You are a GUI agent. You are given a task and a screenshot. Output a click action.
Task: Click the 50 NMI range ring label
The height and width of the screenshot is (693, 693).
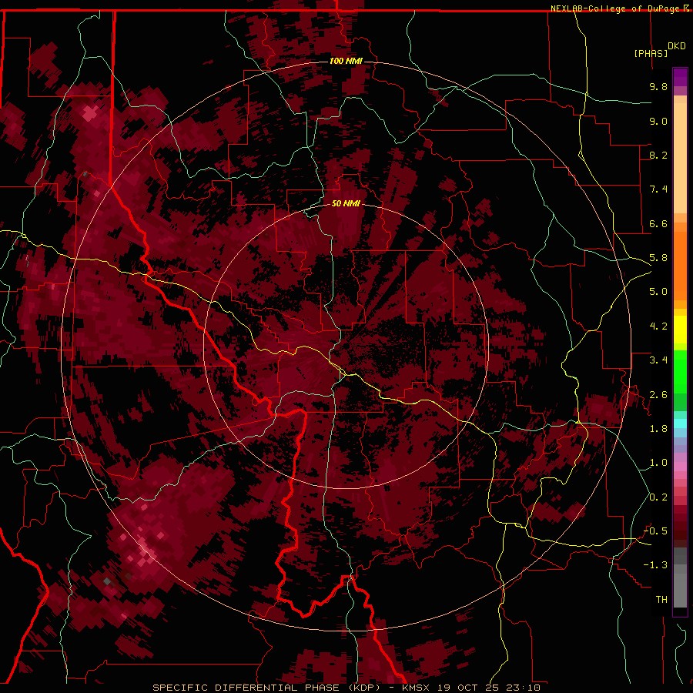[346, 203]
